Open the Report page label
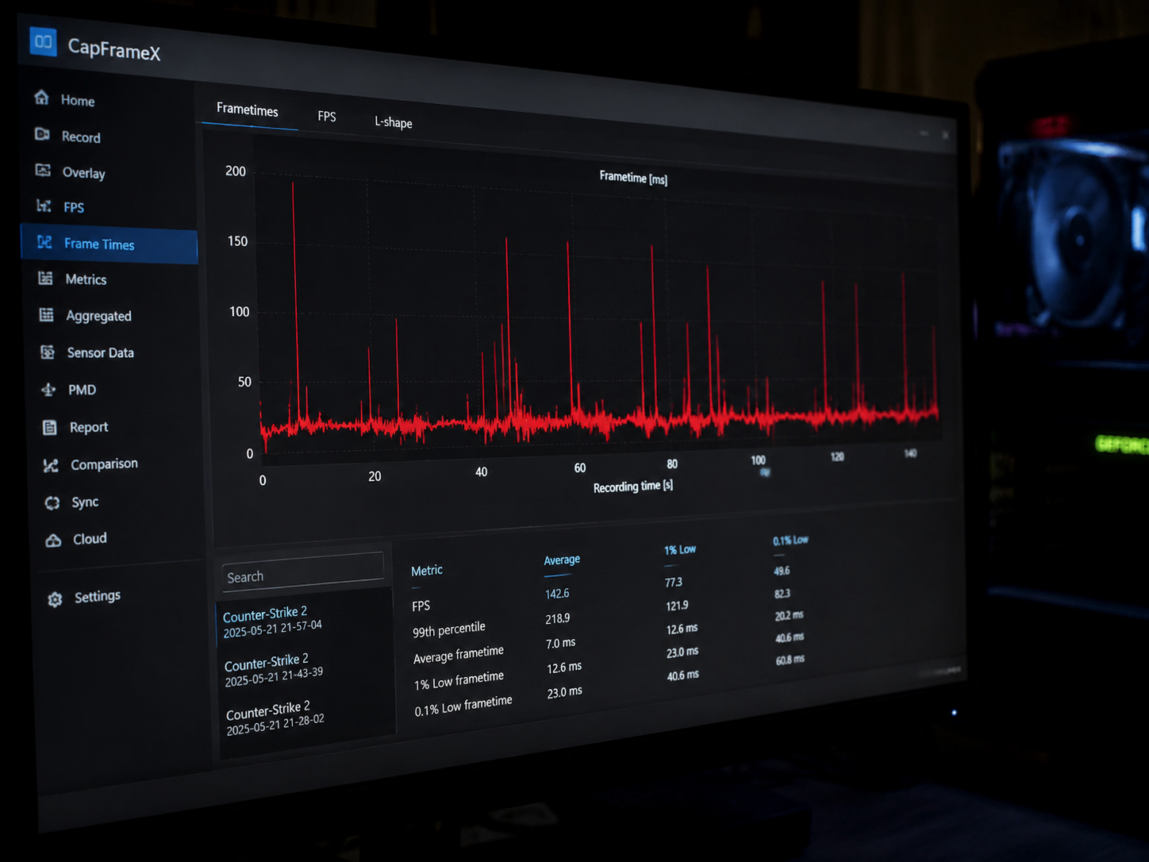The width and height of the screenshot is (1149, 862). [88, 427]
